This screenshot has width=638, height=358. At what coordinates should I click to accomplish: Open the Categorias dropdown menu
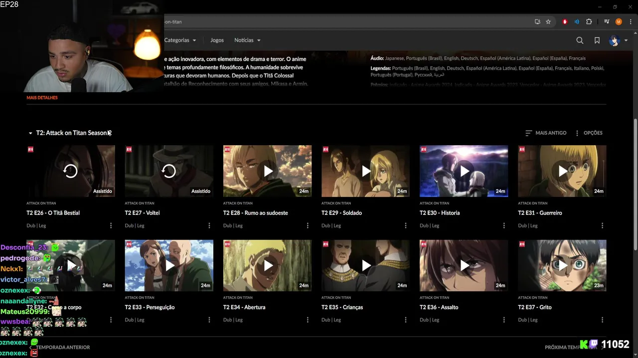coord(180,40)
